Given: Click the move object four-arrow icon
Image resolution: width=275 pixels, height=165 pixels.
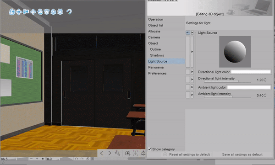Looking at the screenshot, I should coord(33,12).
